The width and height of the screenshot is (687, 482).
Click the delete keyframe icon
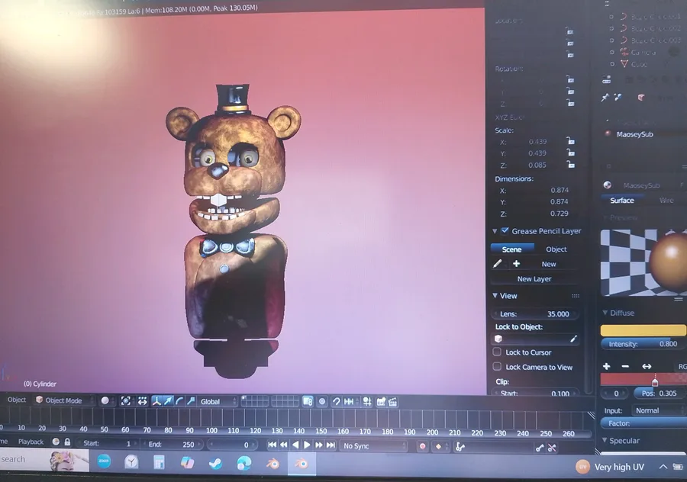coord(552,448)
